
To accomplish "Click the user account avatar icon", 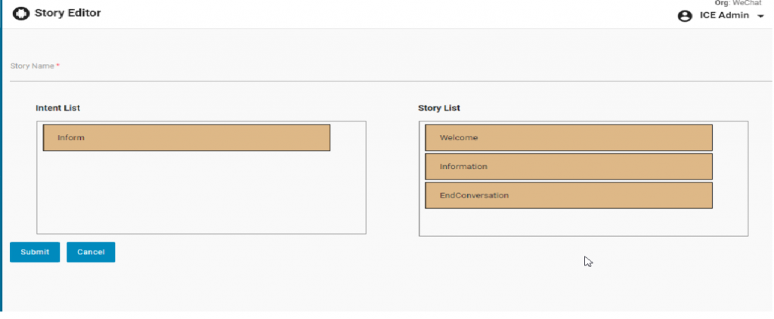I will pyautogui.click(x=685, y=16).
